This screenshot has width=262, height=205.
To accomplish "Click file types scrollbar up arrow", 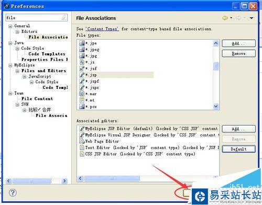I will [216, 43].
